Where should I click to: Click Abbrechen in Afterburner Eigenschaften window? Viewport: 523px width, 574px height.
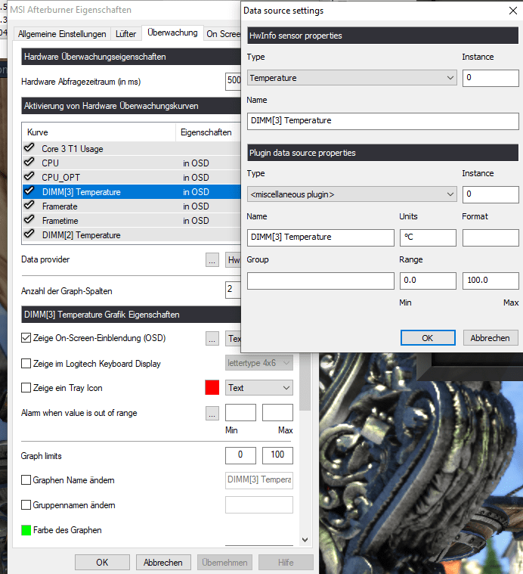point(163,563)
